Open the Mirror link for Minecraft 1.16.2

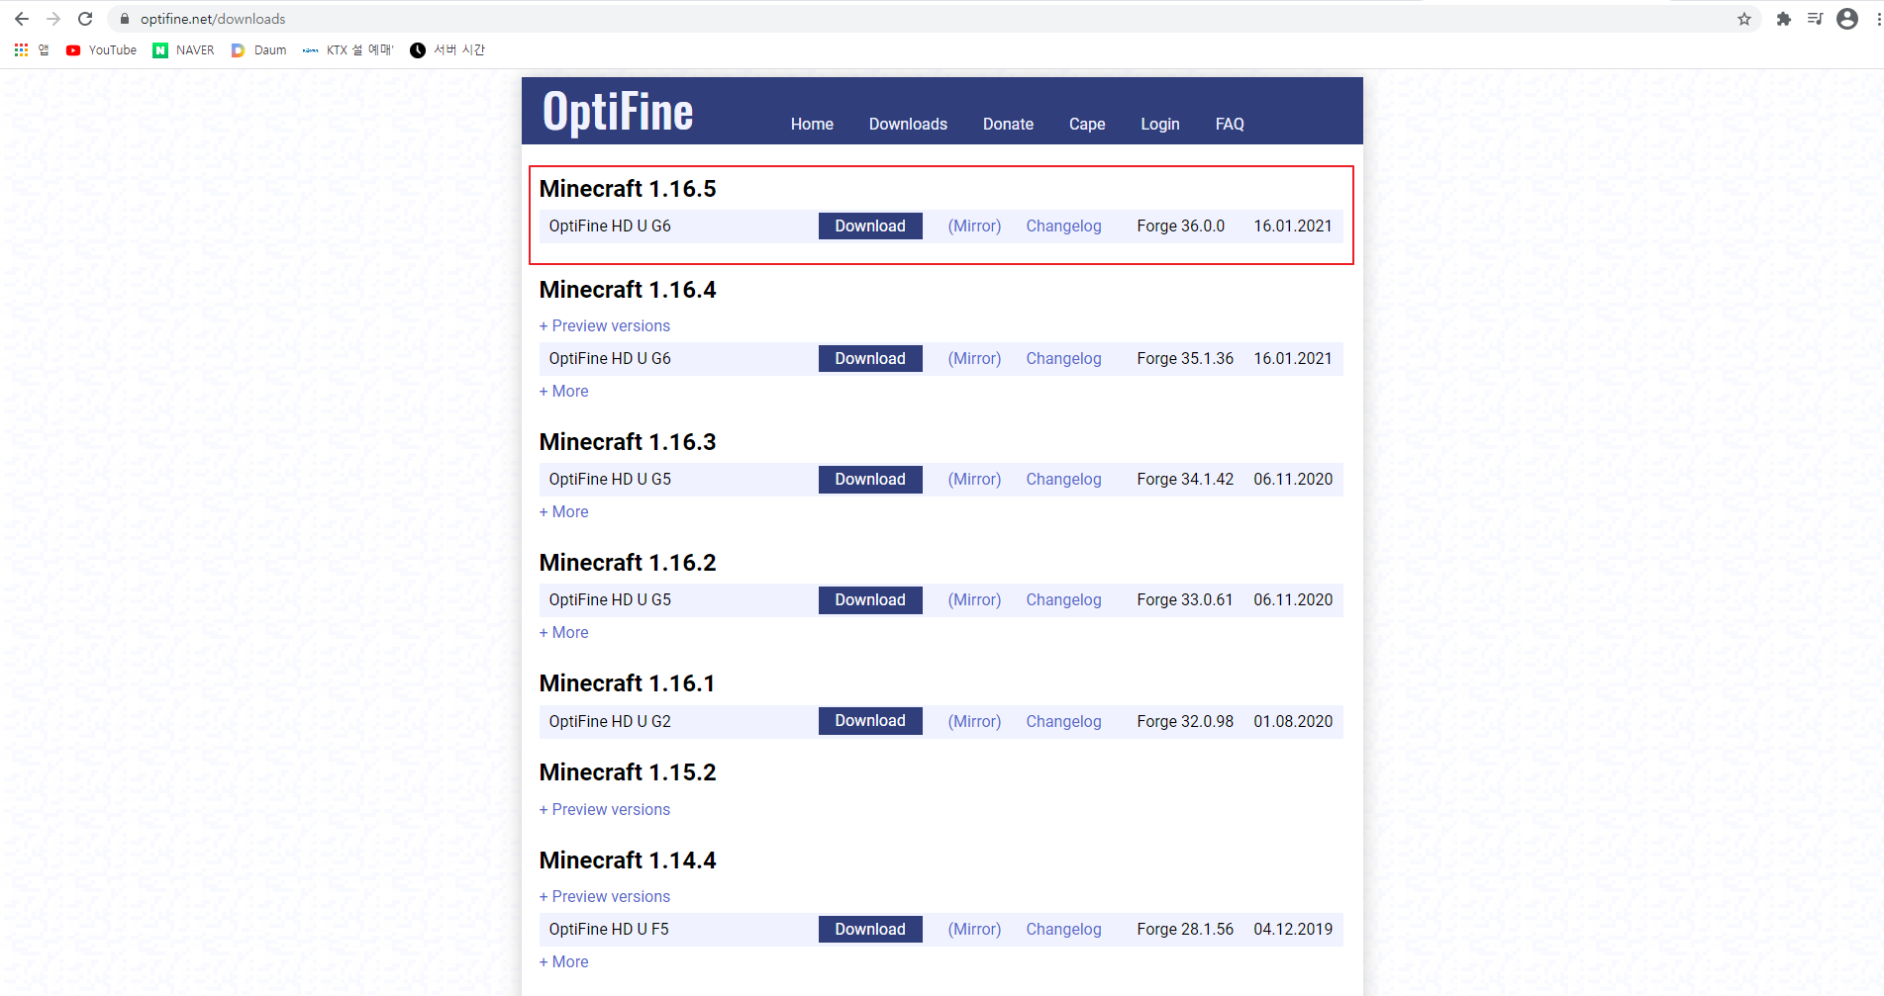[974, 599]
